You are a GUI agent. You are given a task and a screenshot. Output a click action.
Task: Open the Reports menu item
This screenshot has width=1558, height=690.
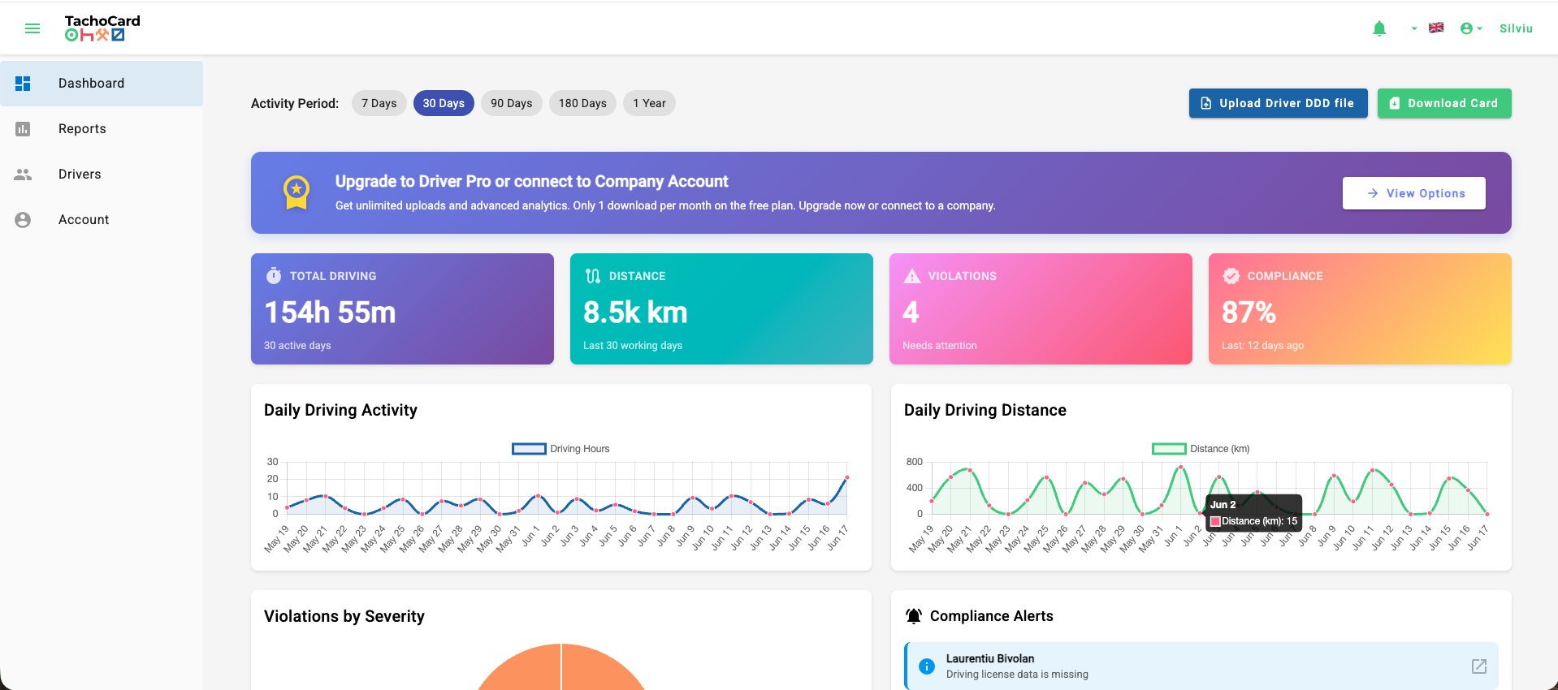102,129
